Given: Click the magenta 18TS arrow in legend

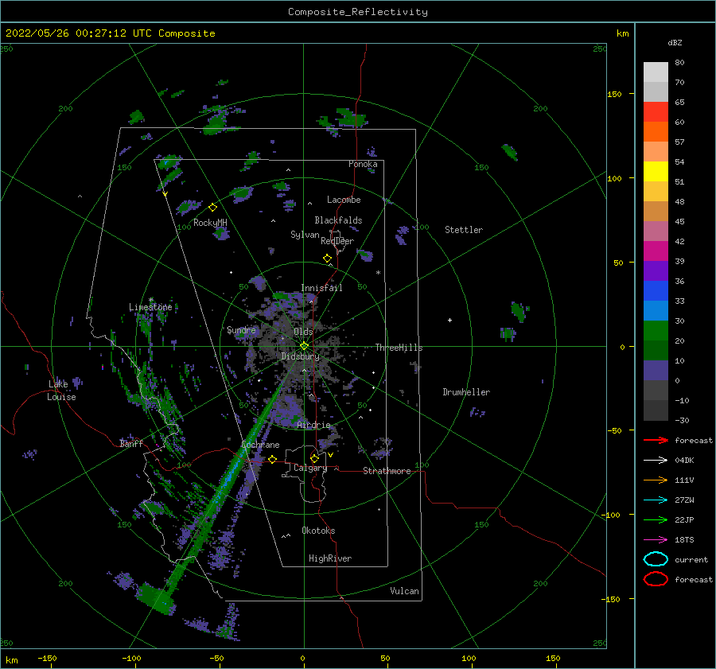Looking at the screenshot, I should click(656, 540).
